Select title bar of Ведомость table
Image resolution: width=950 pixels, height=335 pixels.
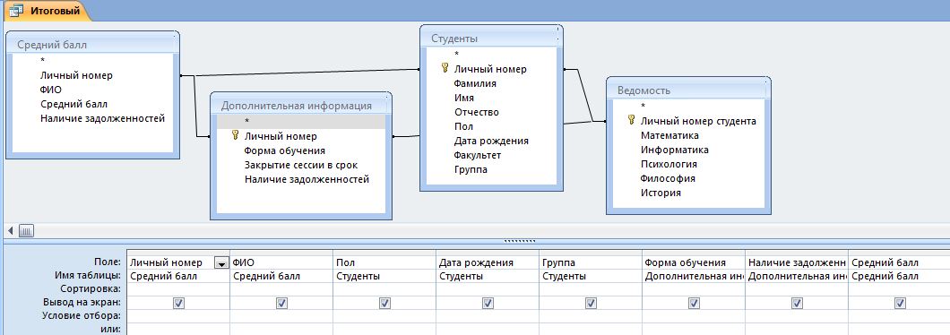tap(688, 90)
